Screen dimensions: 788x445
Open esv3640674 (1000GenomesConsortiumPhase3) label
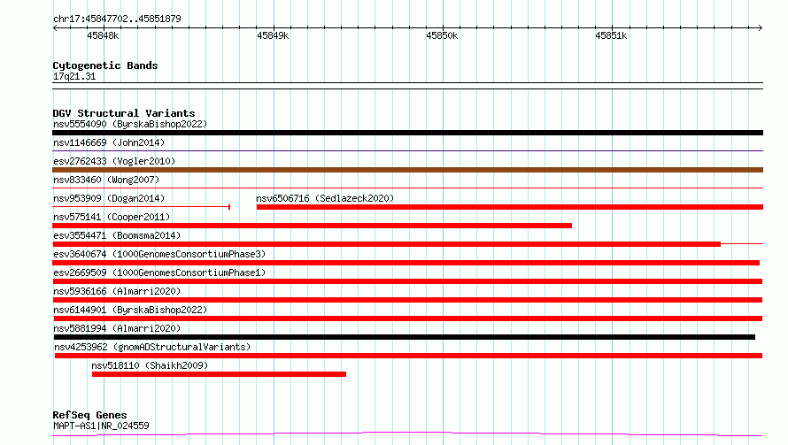(159, 254)
